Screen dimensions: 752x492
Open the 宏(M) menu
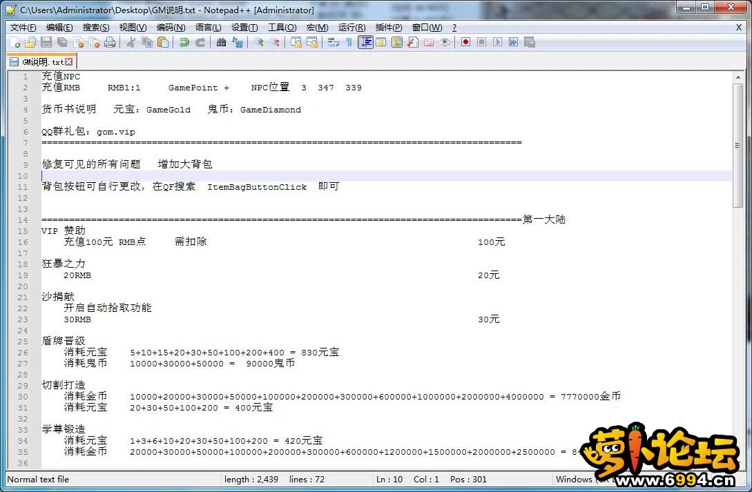coord(317,28)
